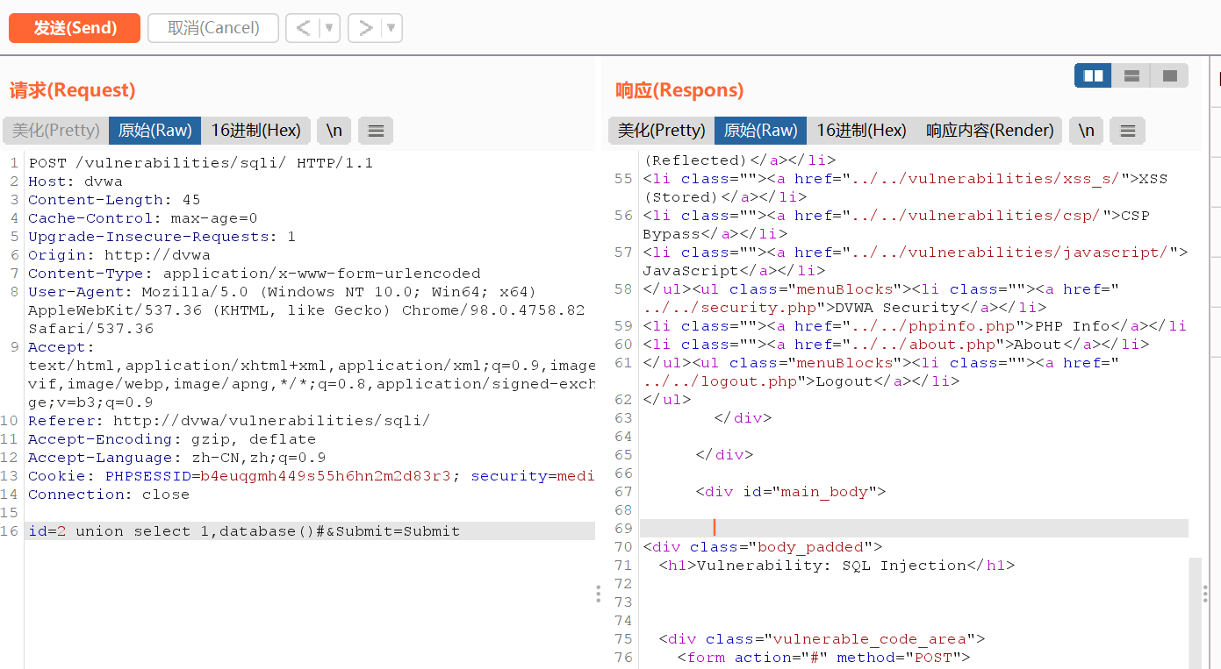Switch request to 原始(Raw) tab
Screen dimensions: 1221x669
click(x=154, y=131)
